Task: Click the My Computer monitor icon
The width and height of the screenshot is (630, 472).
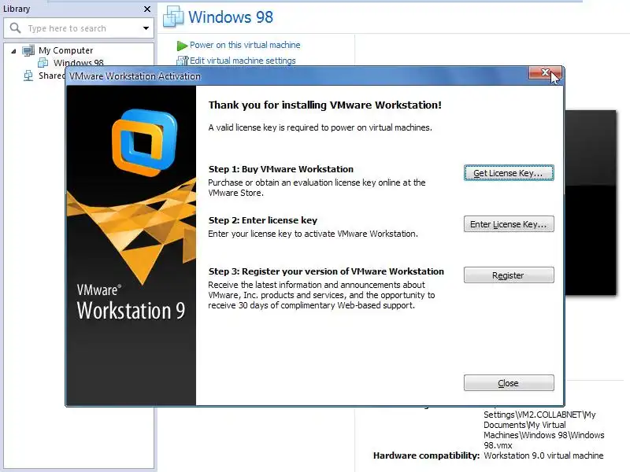Action: 28,50
